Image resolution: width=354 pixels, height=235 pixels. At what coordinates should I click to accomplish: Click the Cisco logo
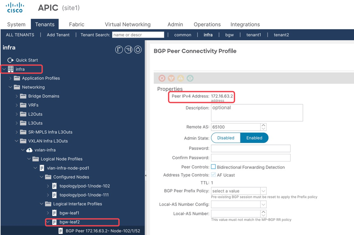pyautogui.click(x=15, y=7)
